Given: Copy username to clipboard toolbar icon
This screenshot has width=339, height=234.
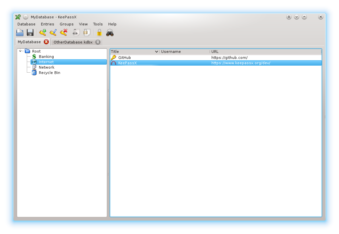Looking at the screenshot, I should 76,32.
